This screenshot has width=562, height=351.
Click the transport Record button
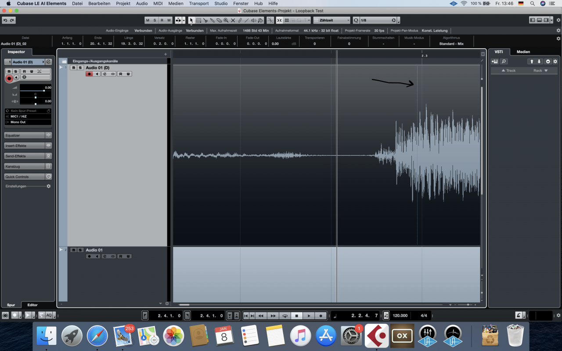(x=321, y=315)
